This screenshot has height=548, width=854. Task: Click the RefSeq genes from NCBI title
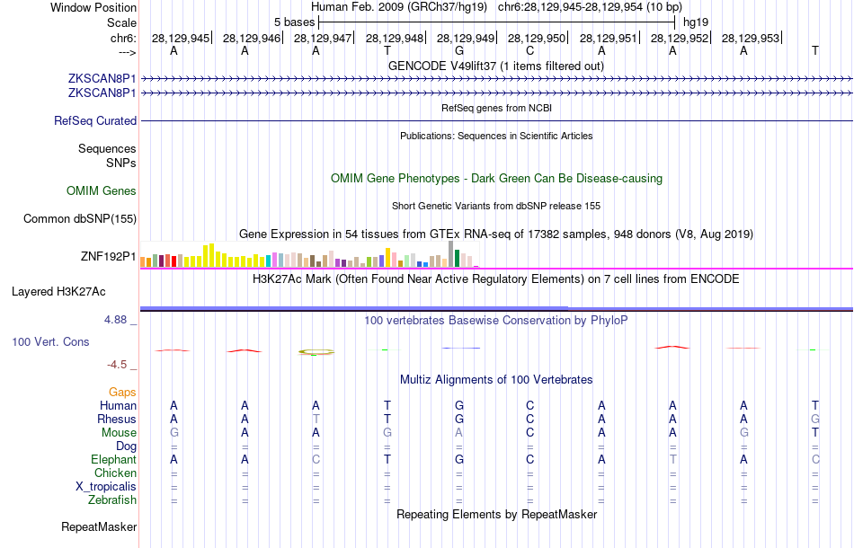click(497, 109)
